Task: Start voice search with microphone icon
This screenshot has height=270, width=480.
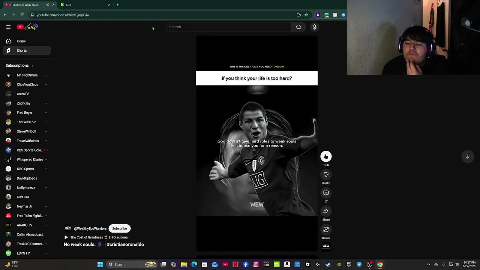Action: pos(315,27)
